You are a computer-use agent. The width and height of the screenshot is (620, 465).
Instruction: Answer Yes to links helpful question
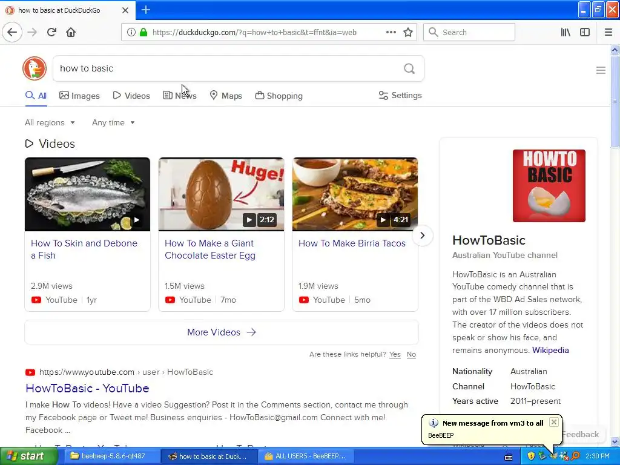(x=395, y=354)
